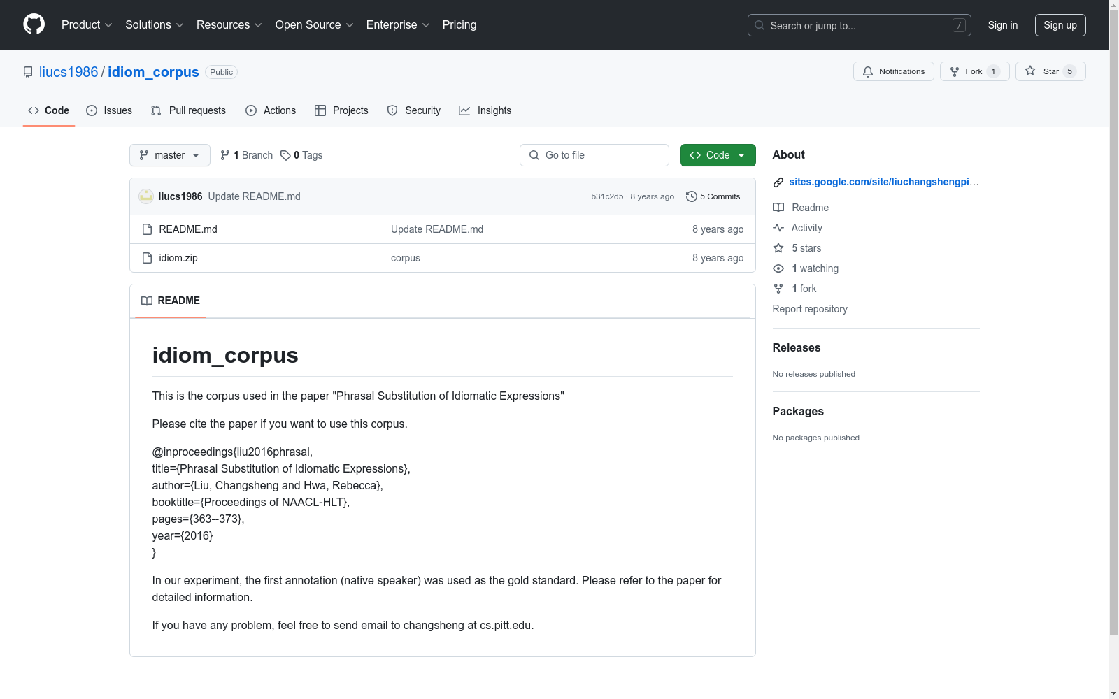Click the Search or jump to field
This screenshot has height=699, width=1119.
pos(859,25)
